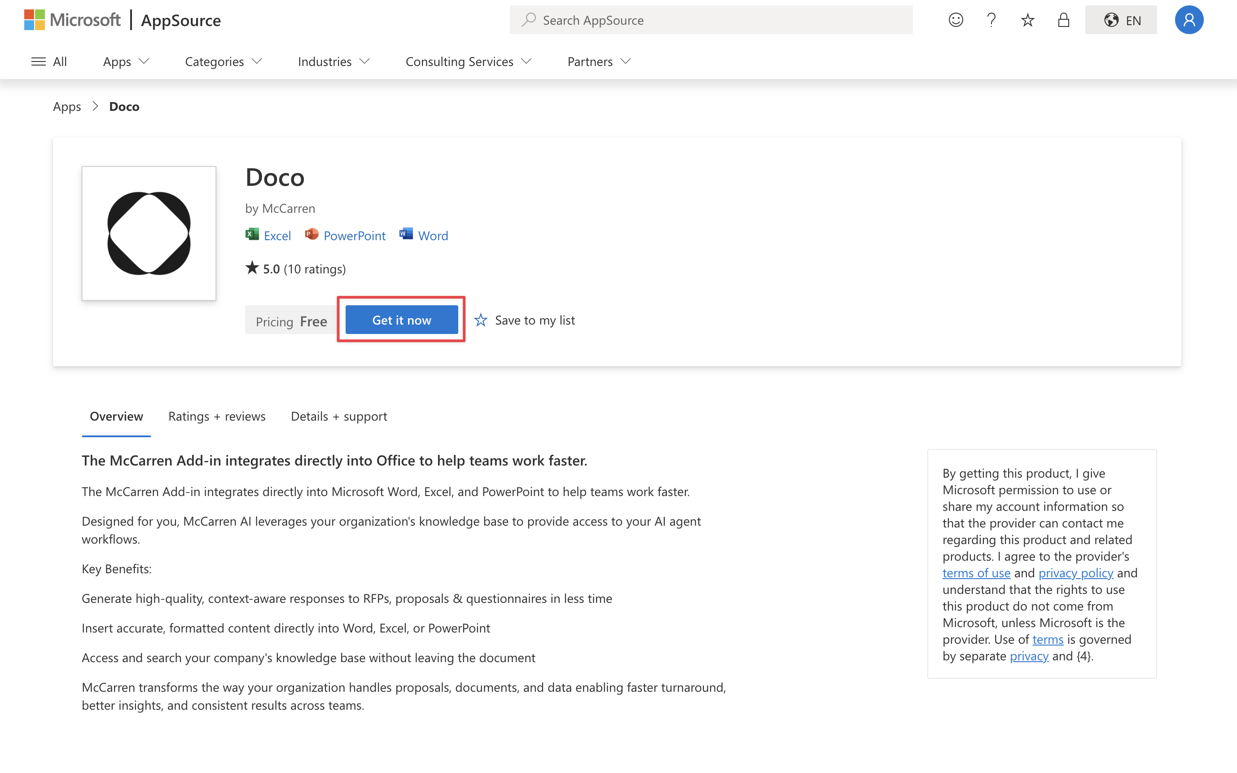Image resolution: width=1237 pixels, height=773 pixels.
Task: Click the padlock private plans icon
Action: (x=1063, y=19)
